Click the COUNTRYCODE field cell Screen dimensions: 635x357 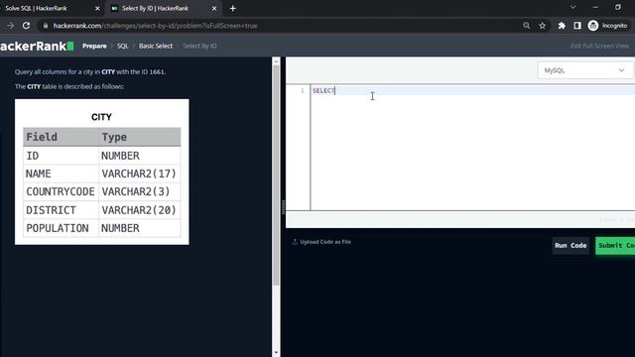coord(61,191)
